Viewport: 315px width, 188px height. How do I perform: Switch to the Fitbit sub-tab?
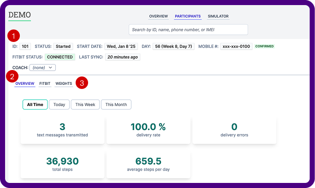[x=45, y=84]
